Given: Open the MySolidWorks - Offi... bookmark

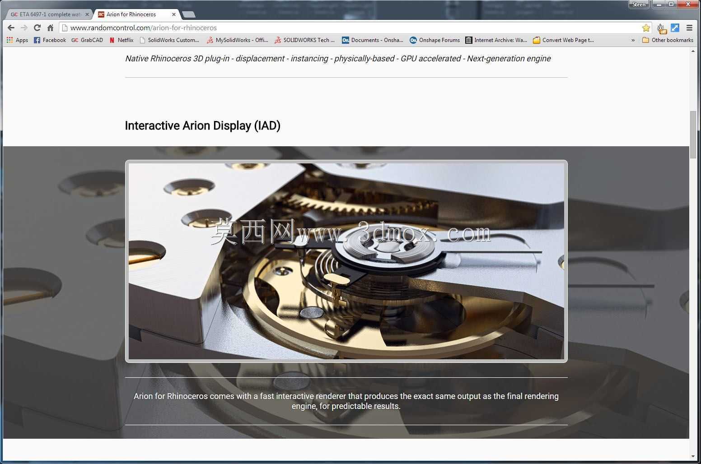Looking at the screenshot, I should (x=237, y=40).
